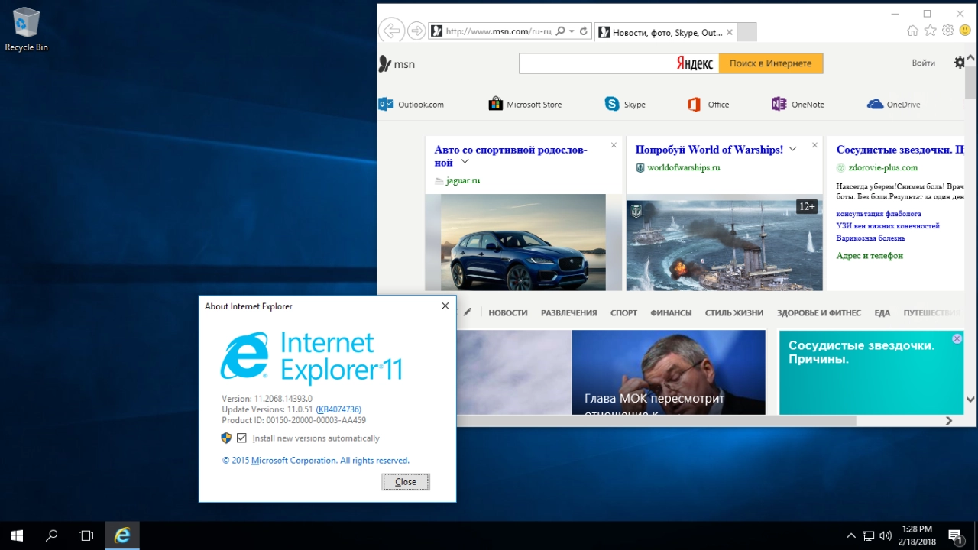Select the СТИЛЬ ЖИЗНИ navigation tab
The image size is (978, 550).
click(x=734, y=312)
